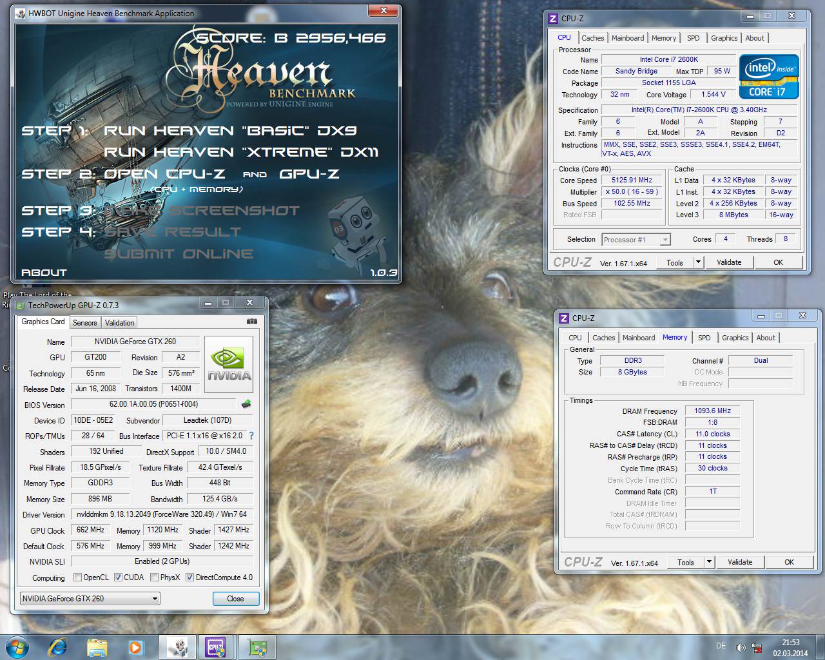Select the Graphics Card tab in GPU-Z
The width and height of the screenshot is (825, 660).
[43, 322]
